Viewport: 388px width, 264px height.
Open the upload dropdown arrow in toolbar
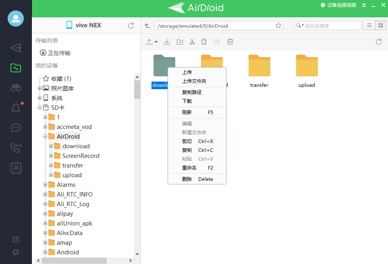point(156,42)
